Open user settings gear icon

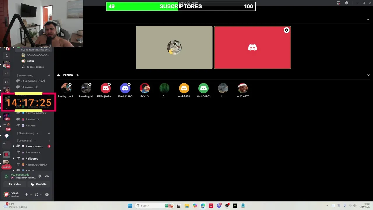click(47, 195)
